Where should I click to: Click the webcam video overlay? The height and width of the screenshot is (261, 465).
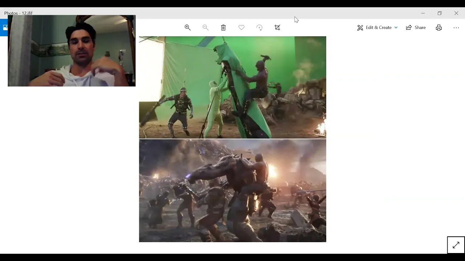click(72, 51)
